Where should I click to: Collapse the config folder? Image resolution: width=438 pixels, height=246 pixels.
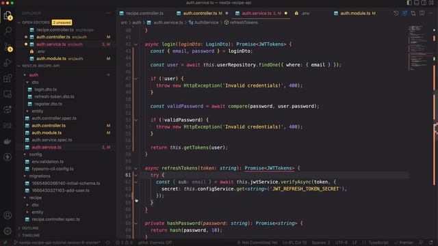click(x=35, y=154)
